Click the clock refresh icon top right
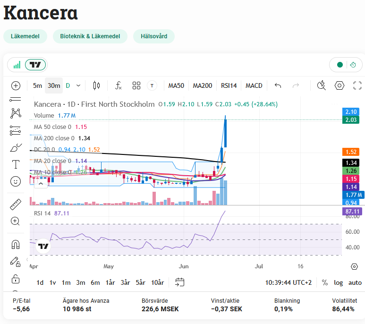This screenshot has height=324, width=365. [x=353, y=65]
